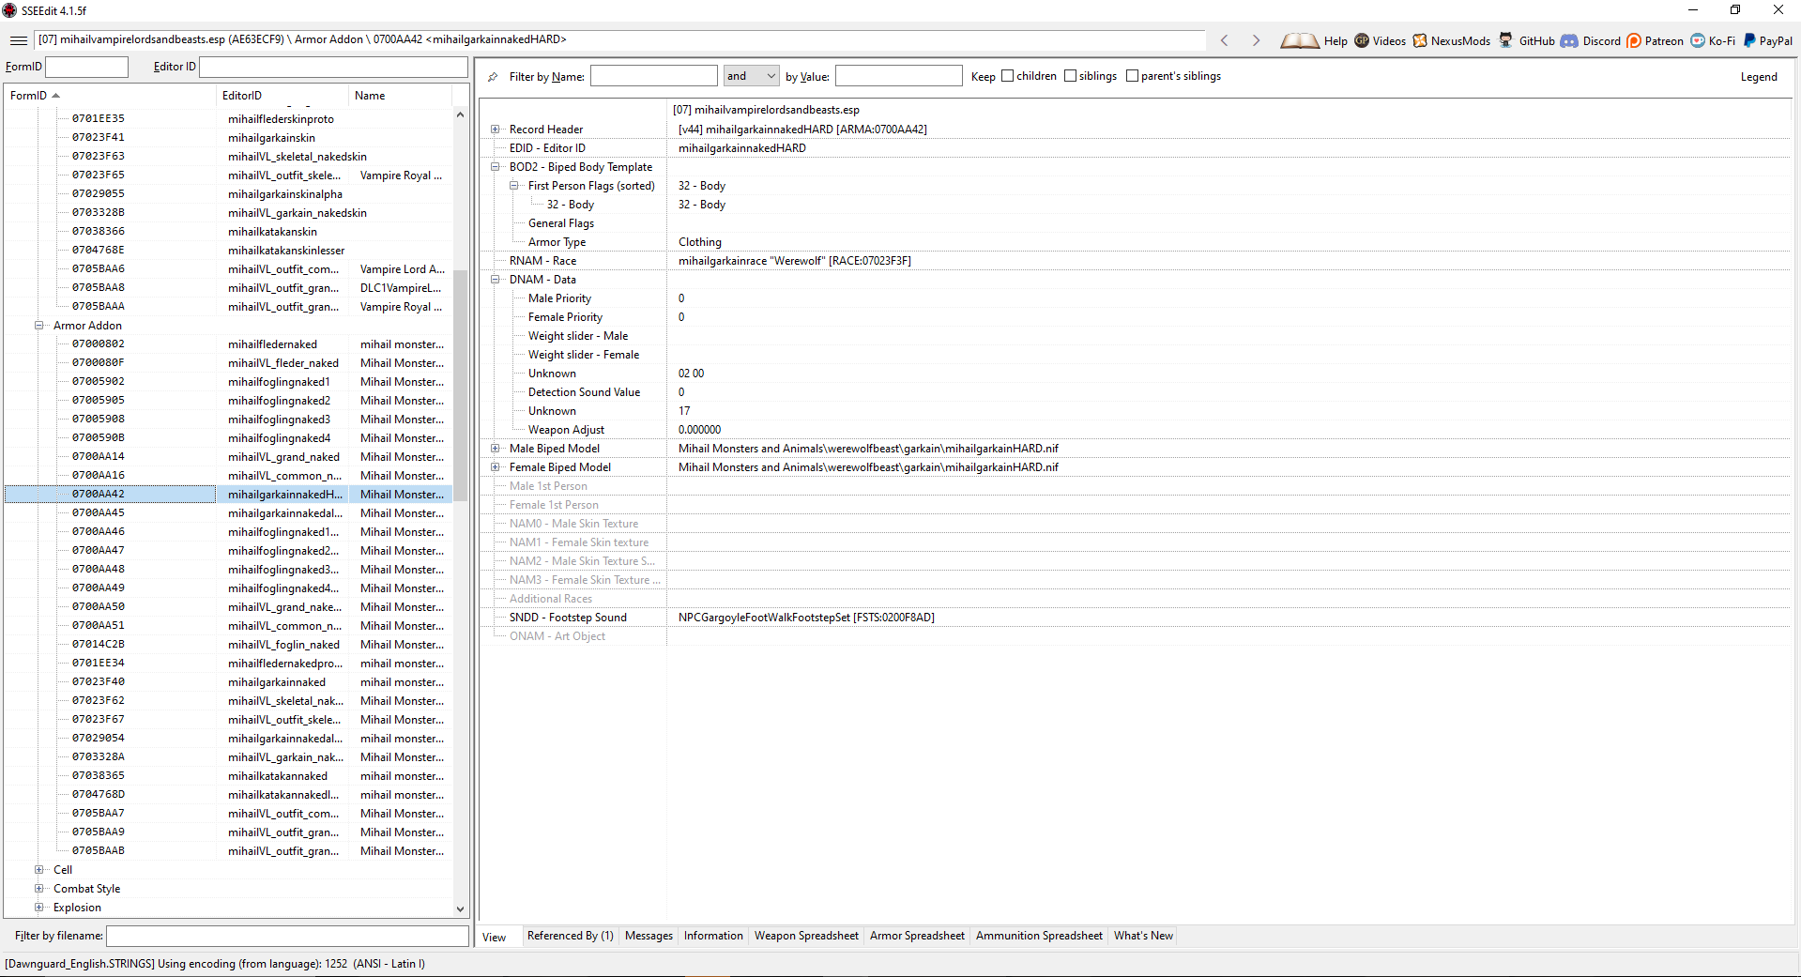Open the NexusMods page

pos(1450,40)
